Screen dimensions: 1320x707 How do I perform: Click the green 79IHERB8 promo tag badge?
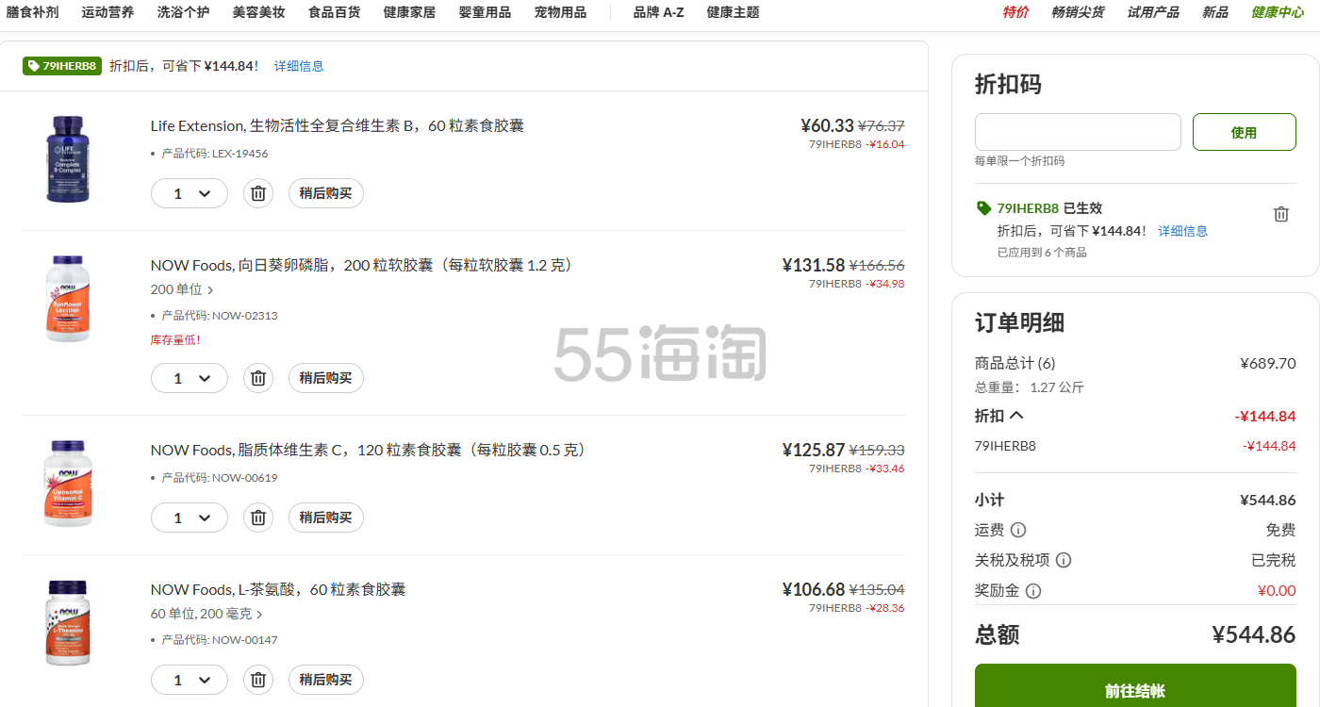[x=62, y=66]
